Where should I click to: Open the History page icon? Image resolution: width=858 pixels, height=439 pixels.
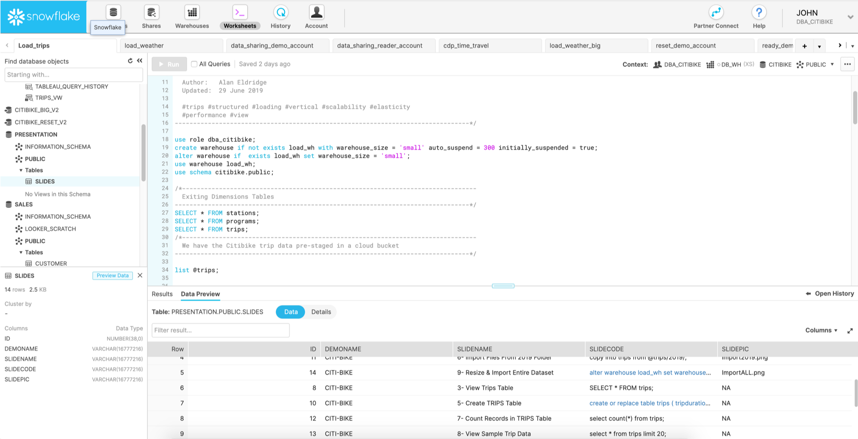(x=281, y=12)
